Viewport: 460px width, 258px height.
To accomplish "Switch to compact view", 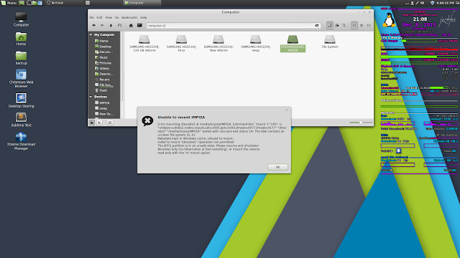I will click(x=369, y=26).
